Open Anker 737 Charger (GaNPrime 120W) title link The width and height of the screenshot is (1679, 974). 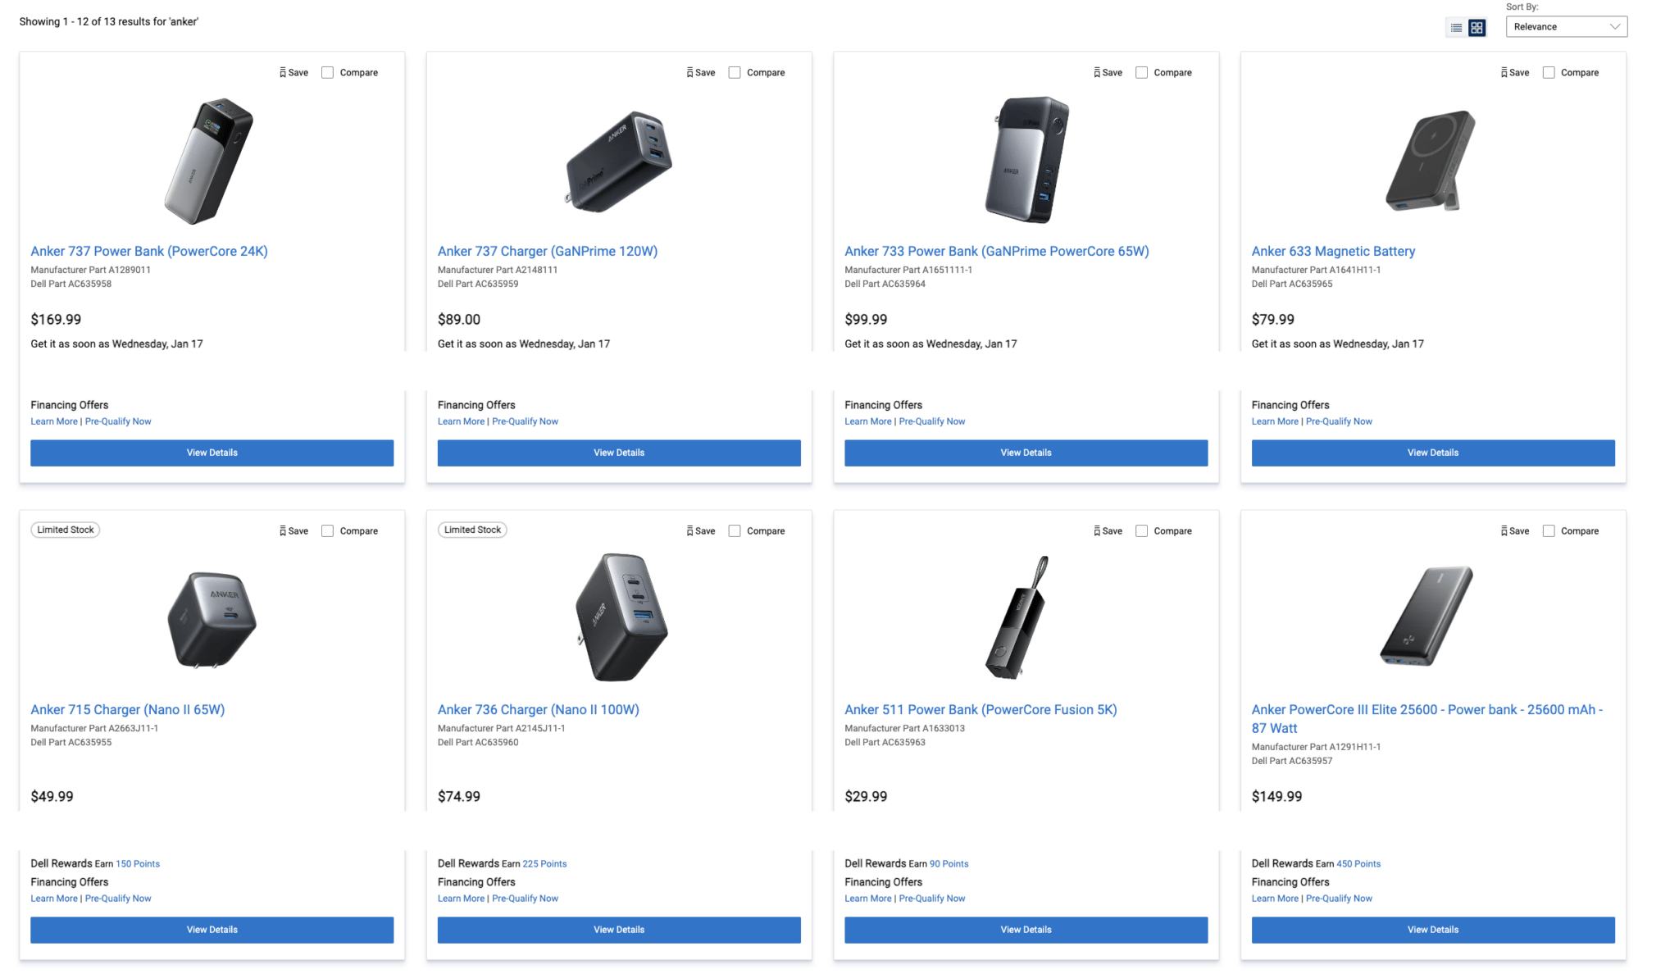click(548, 252)
